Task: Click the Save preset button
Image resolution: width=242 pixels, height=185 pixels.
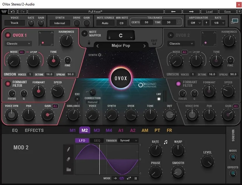Action: [227, 12]
